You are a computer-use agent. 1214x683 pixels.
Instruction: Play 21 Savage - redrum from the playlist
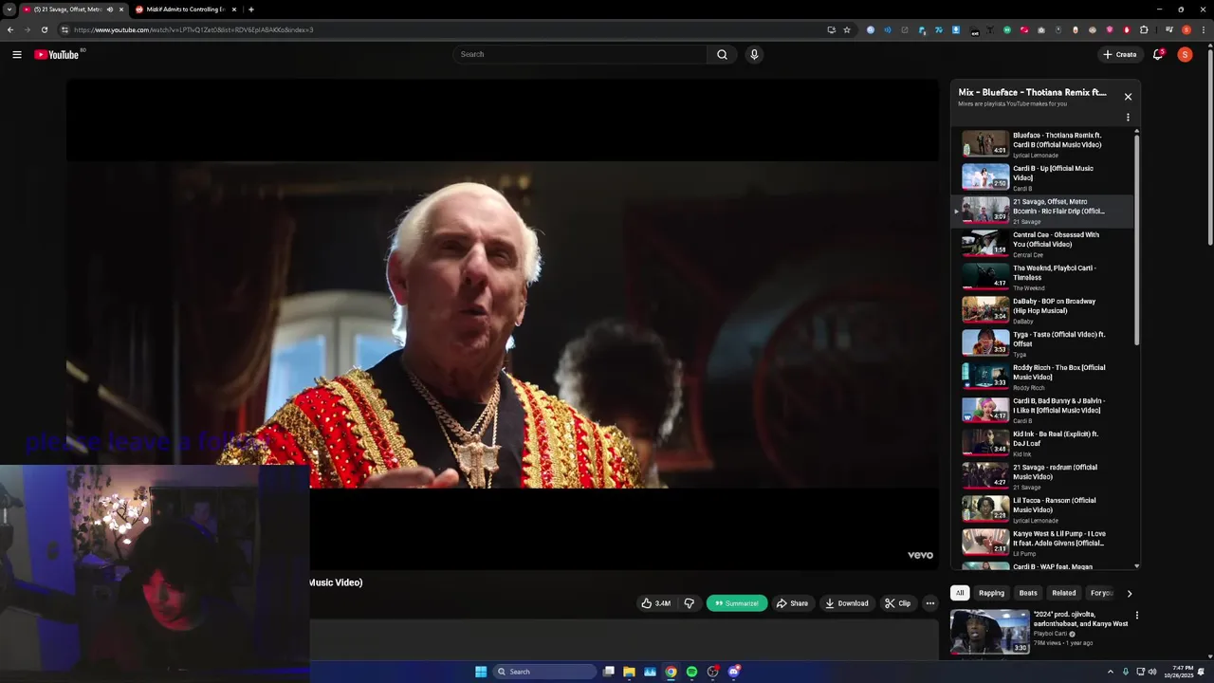[1042, 476]
